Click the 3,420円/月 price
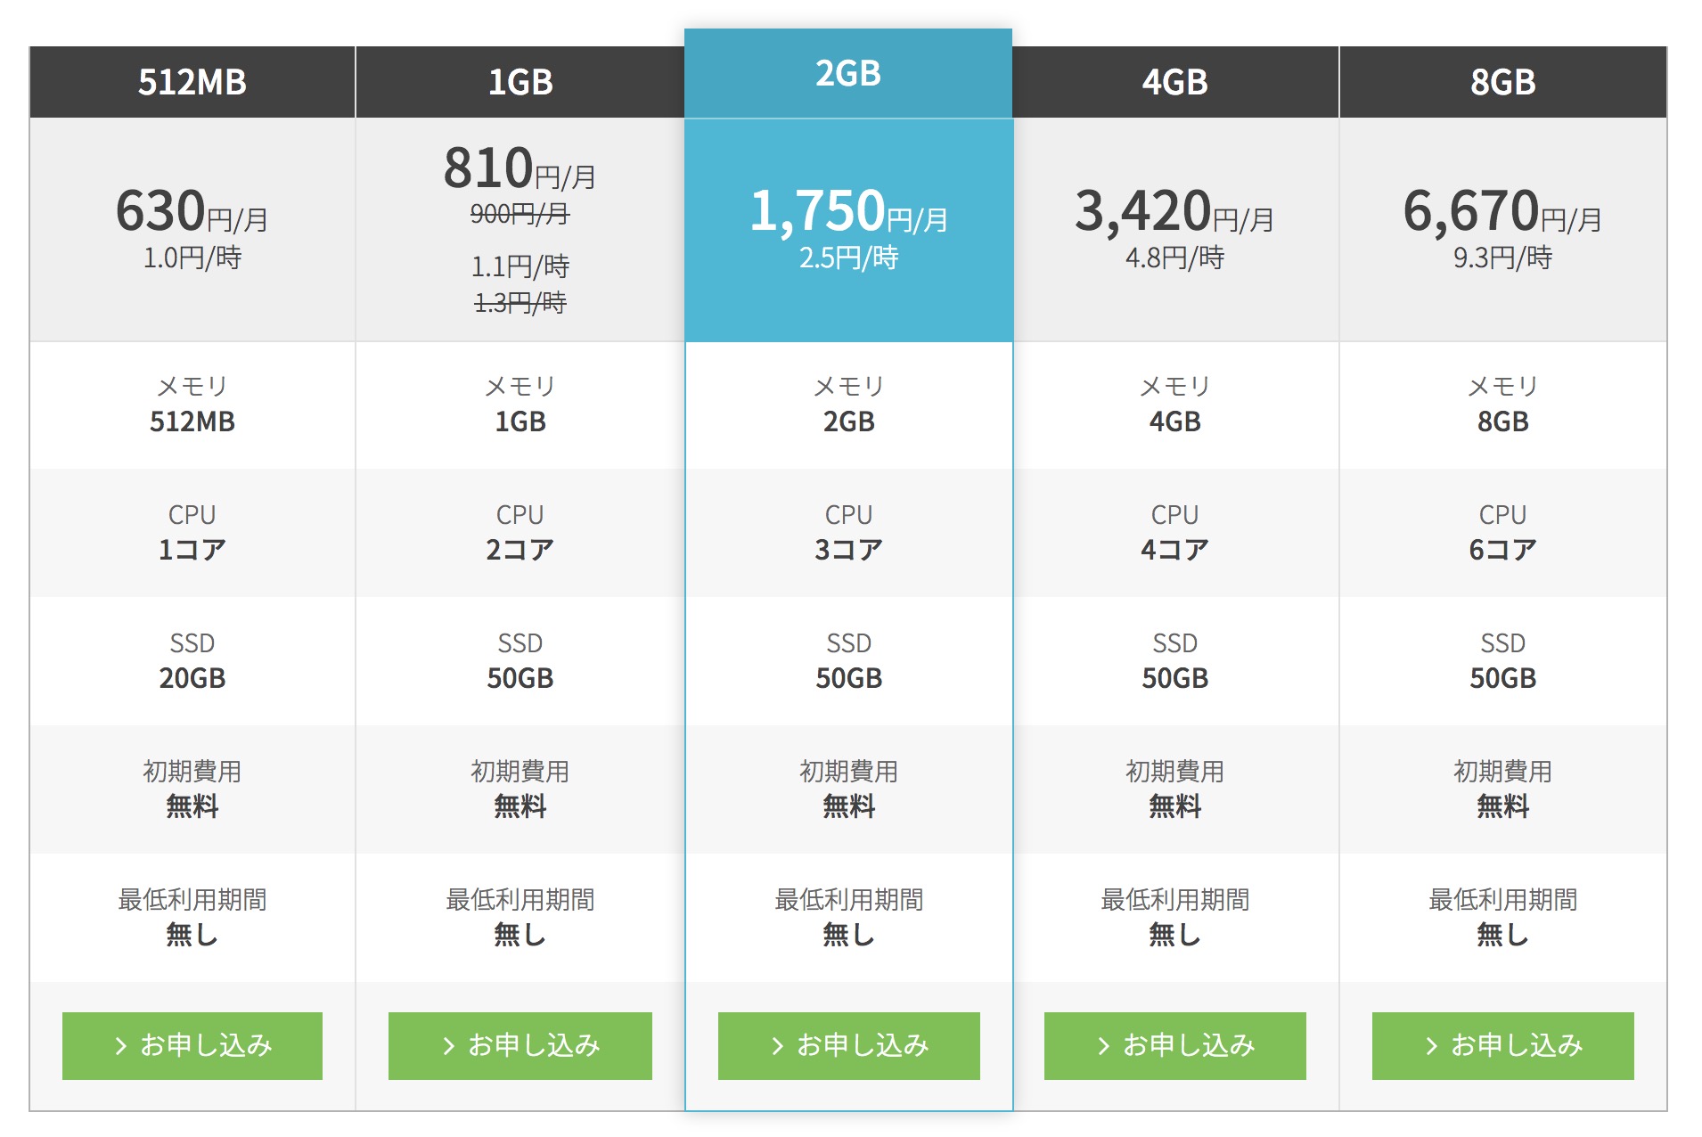1702x1137 pixels. [x=1175, y=212]
